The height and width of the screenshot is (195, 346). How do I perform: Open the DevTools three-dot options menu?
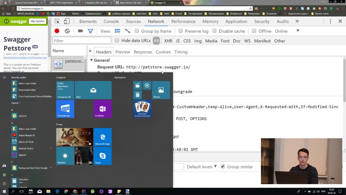(x=330, y=21)
